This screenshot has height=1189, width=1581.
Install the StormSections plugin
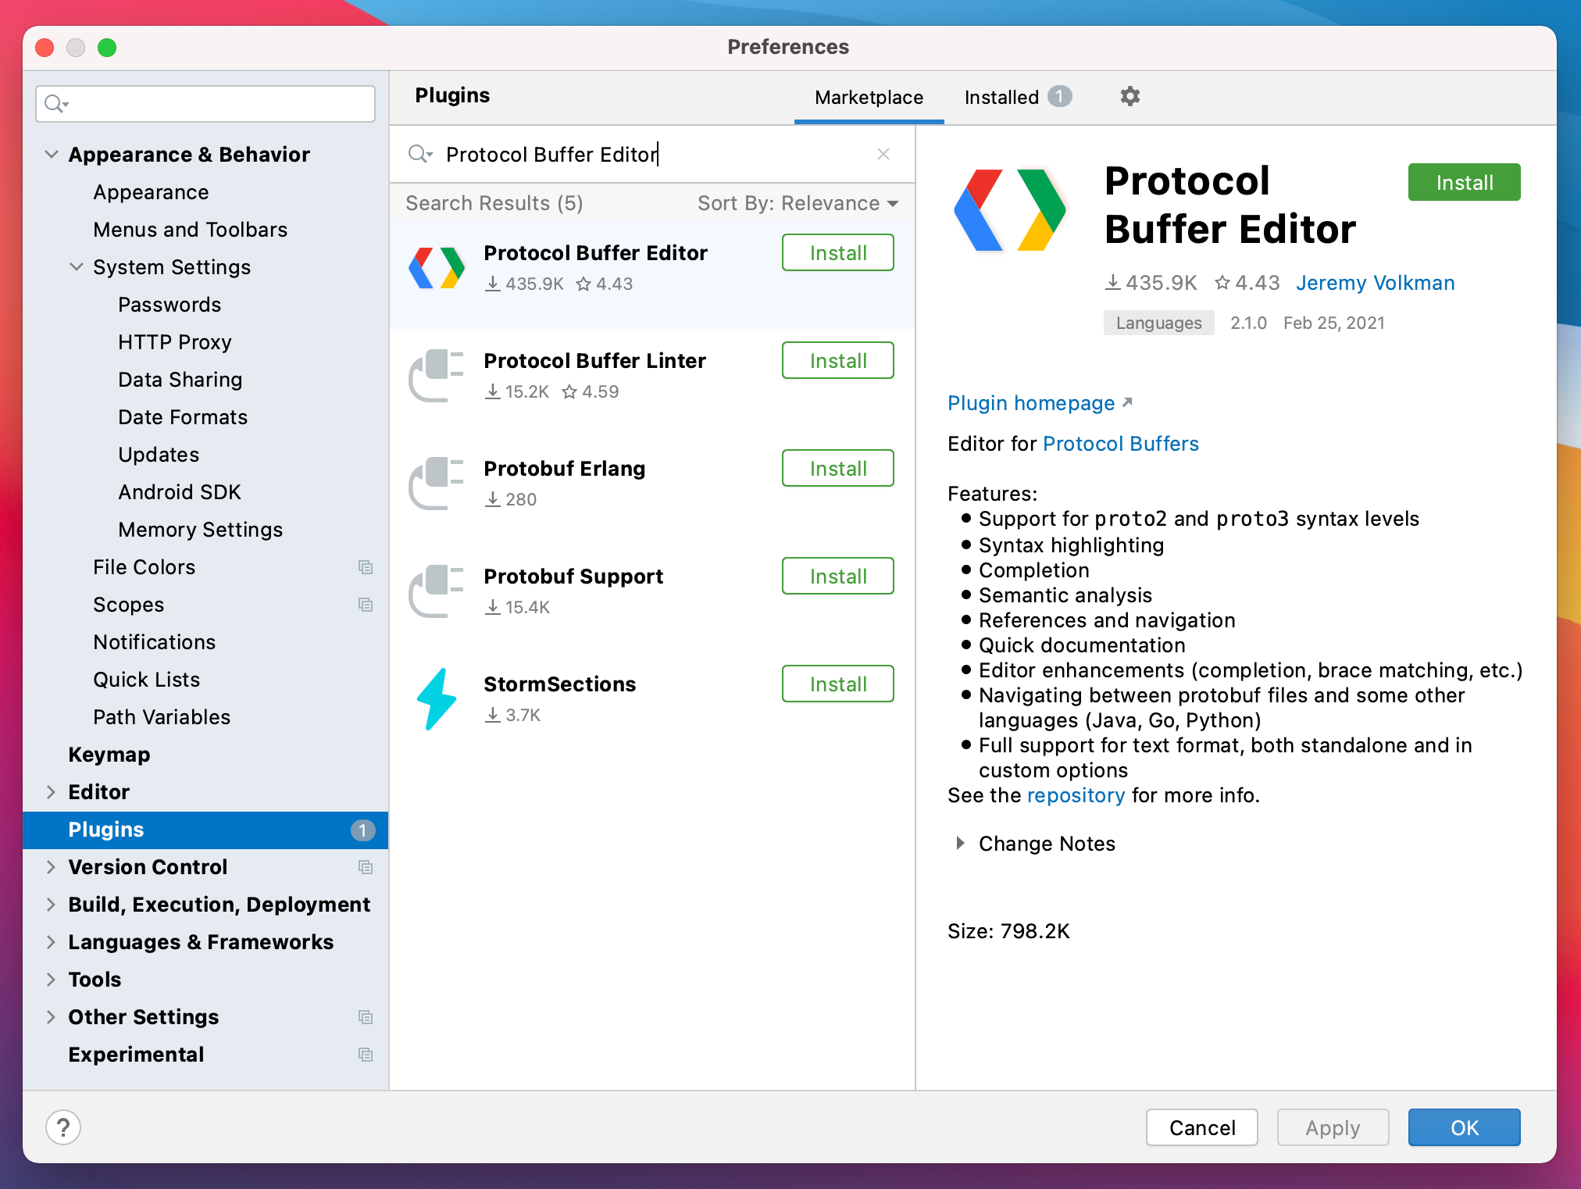point(837,684)
